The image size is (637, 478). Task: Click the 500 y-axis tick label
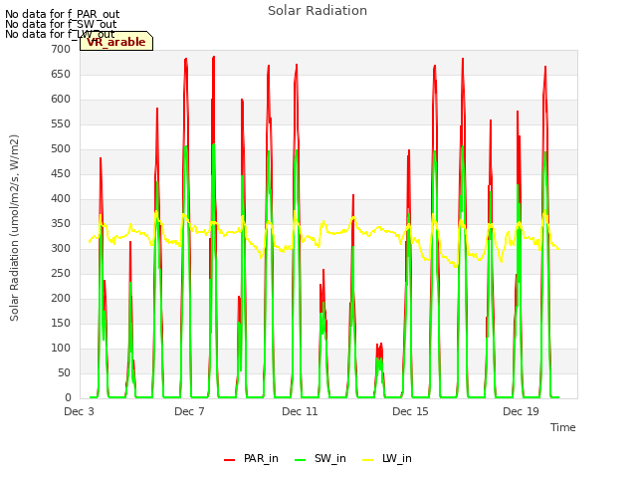(x=61, y=149)
